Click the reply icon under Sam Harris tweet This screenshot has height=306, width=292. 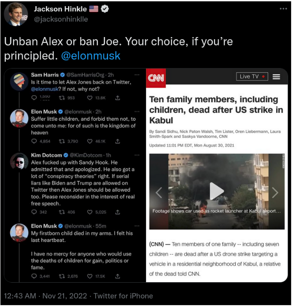click(x=34, y=97)
